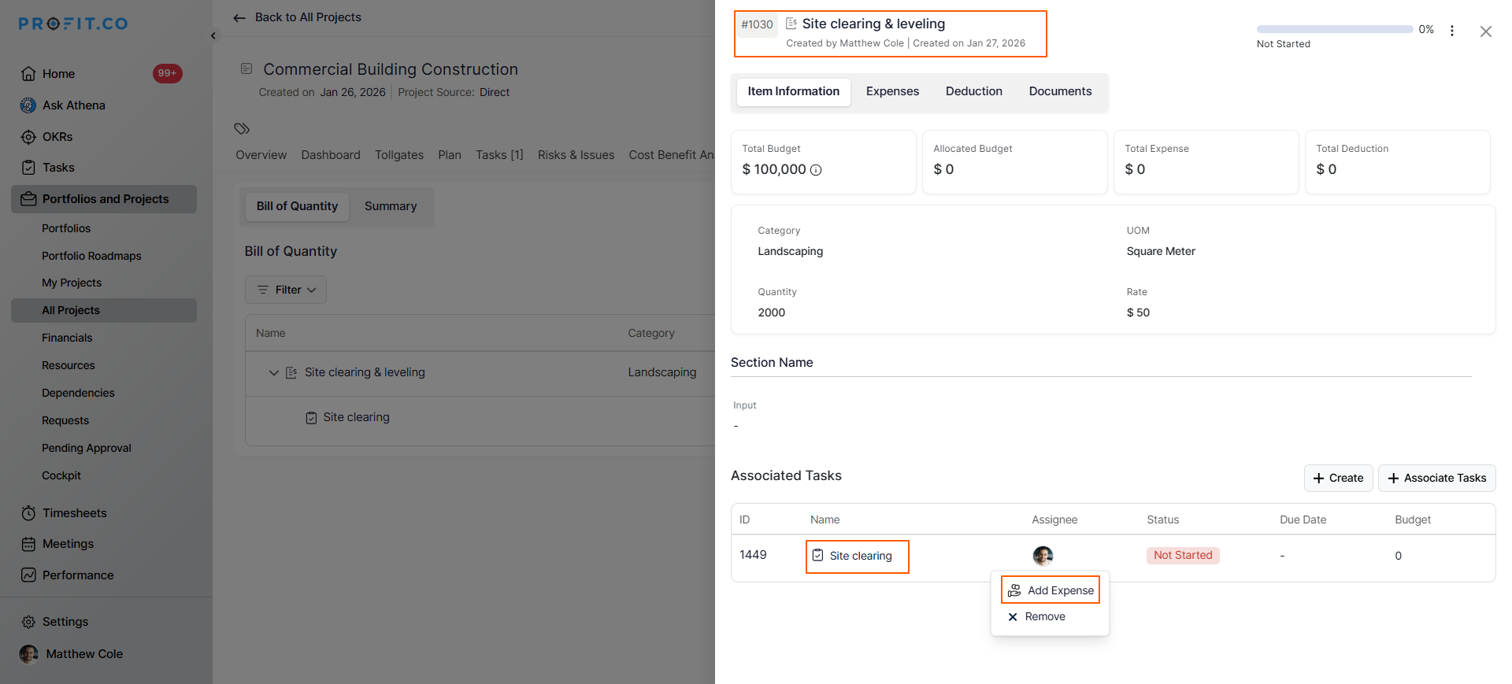Collapse the sidebar with the arrow icon
The image size is (1512, 684).
point(213,36)
